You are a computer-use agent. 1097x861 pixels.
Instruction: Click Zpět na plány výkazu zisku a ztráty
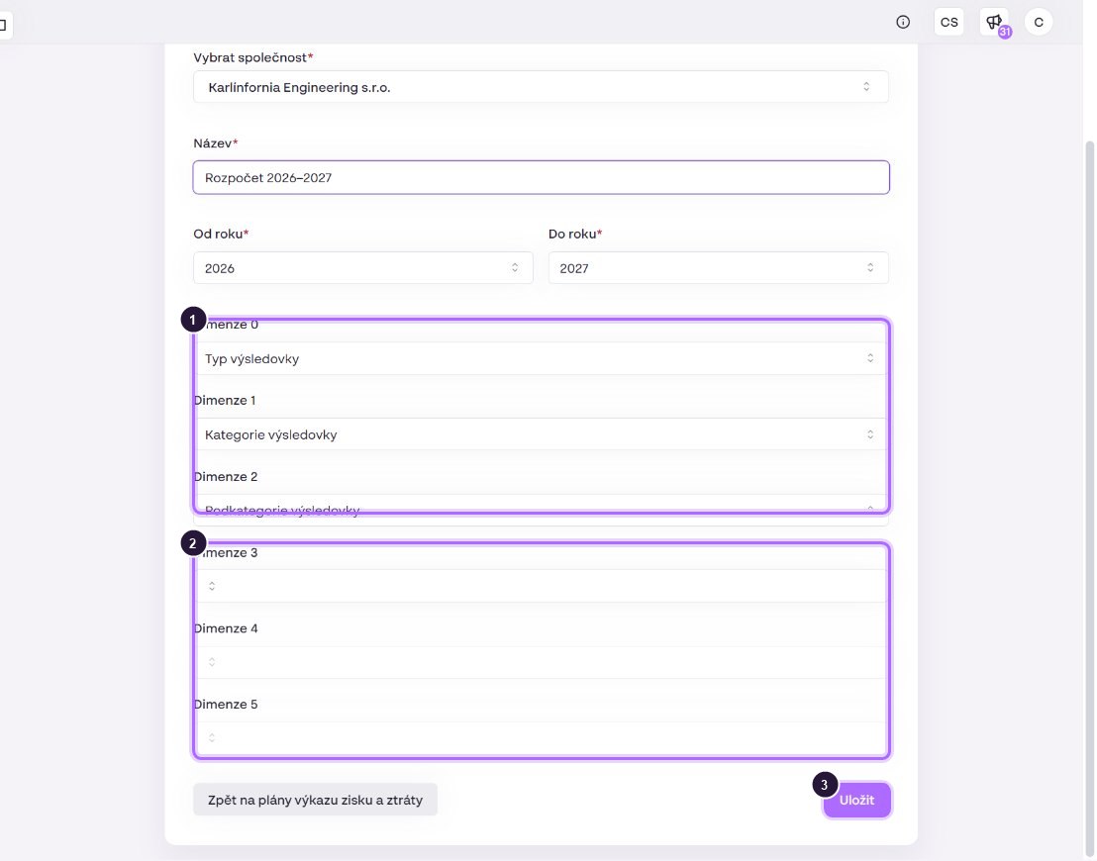[x=316, y=800]
